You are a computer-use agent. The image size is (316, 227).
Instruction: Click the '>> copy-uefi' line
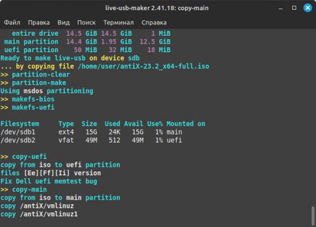pos(24,157)
